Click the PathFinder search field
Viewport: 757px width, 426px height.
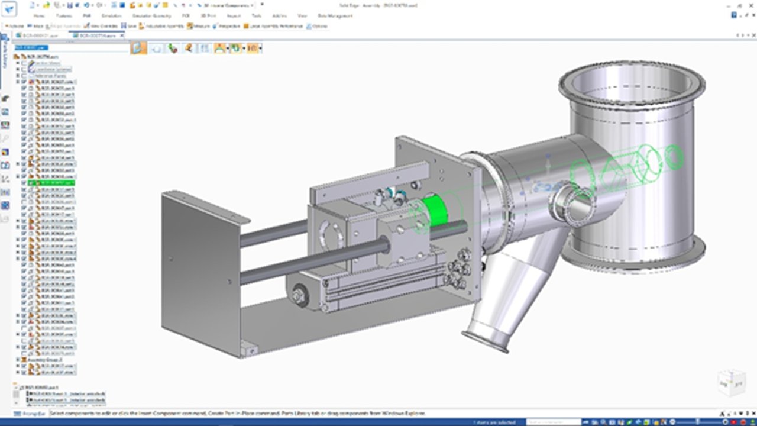click(x=71, y=47)
